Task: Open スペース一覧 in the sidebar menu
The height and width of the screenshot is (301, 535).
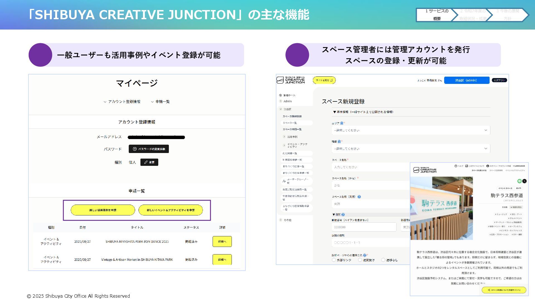Action: coord(290,123)
